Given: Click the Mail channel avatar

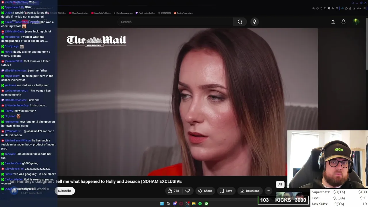Looking at the screenshot, I should click(x=14, y=191).
